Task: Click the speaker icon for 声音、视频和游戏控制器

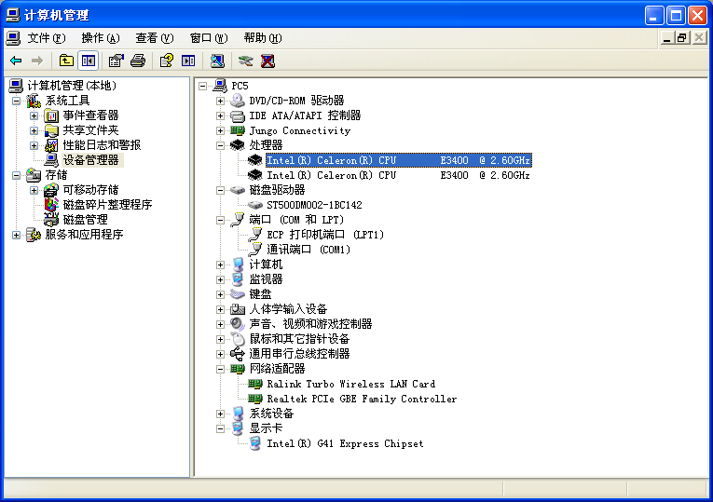Action: (238, 324)
